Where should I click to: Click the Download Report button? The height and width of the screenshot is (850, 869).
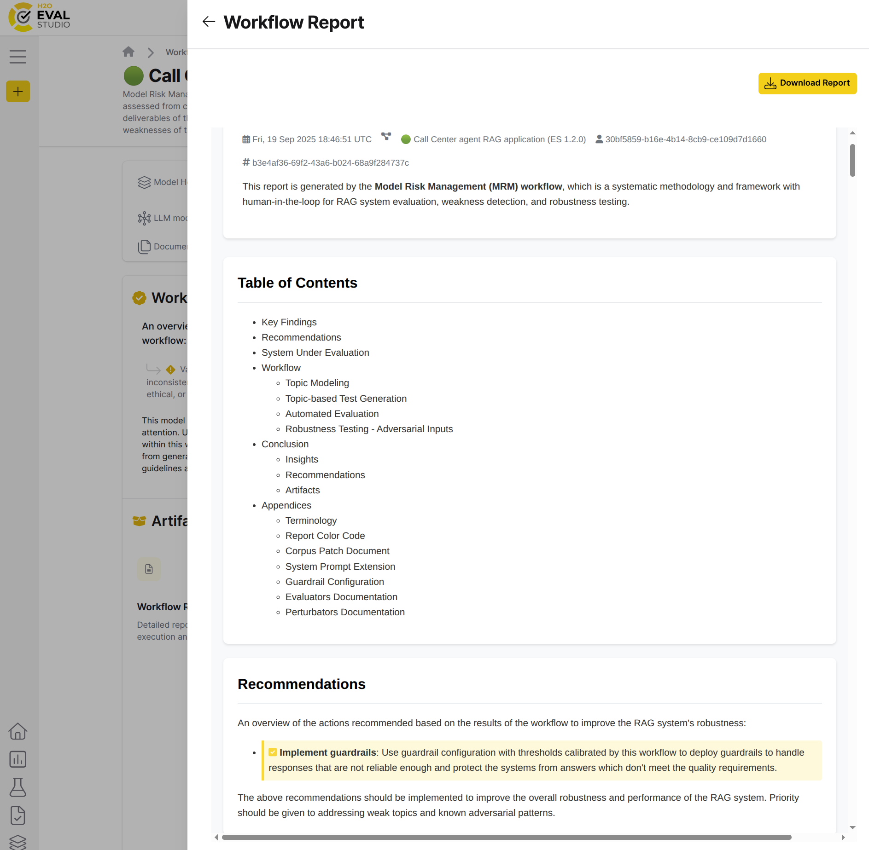click(x=807, y=83)
